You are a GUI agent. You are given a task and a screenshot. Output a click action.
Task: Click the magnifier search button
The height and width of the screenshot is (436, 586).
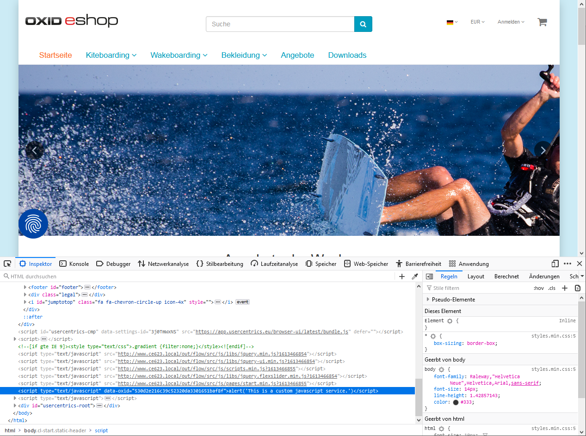pos(363,24)
